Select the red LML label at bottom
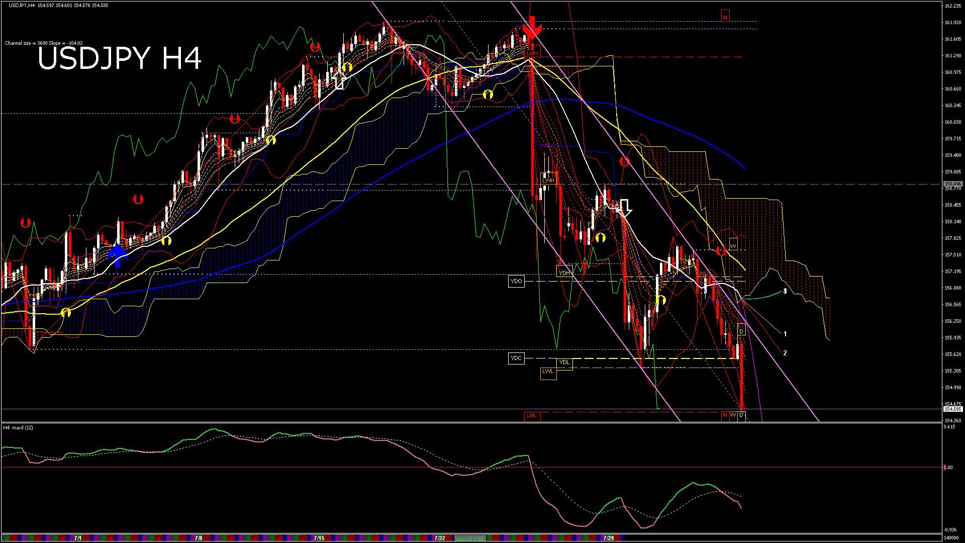Screen dimensions: 965x543 531,415
